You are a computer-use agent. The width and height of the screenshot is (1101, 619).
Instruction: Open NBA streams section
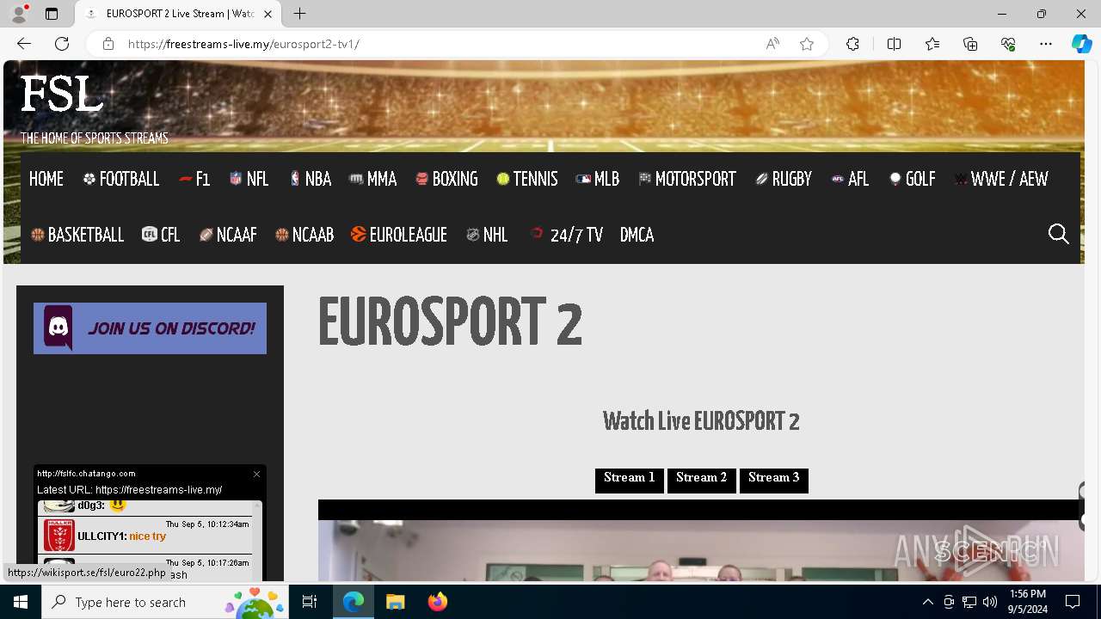coord(311,179)
